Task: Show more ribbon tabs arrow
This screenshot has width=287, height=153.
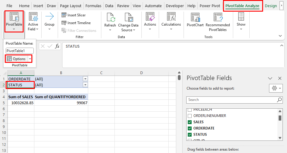Action: coord(282,6)
